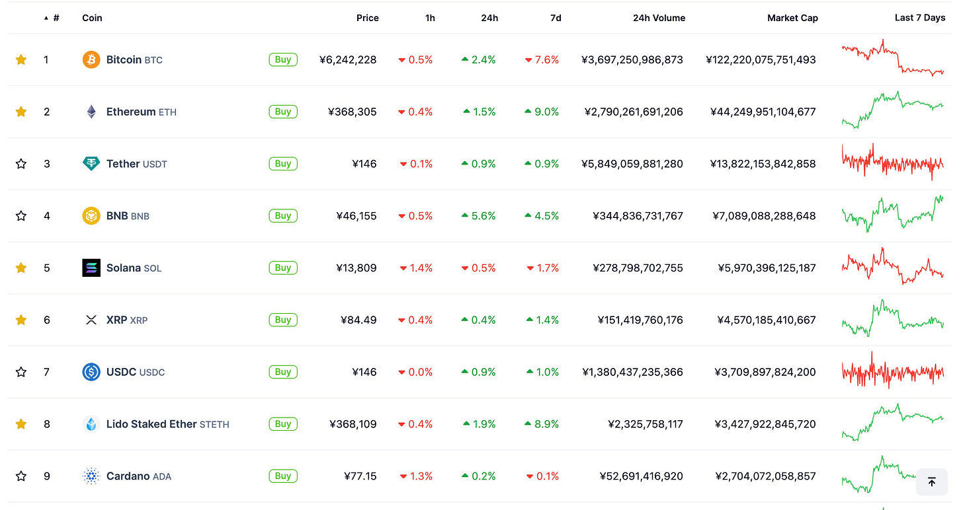Click Buy button for Cardano
This screenshot has height=510, width=963.
pos(283,476)
